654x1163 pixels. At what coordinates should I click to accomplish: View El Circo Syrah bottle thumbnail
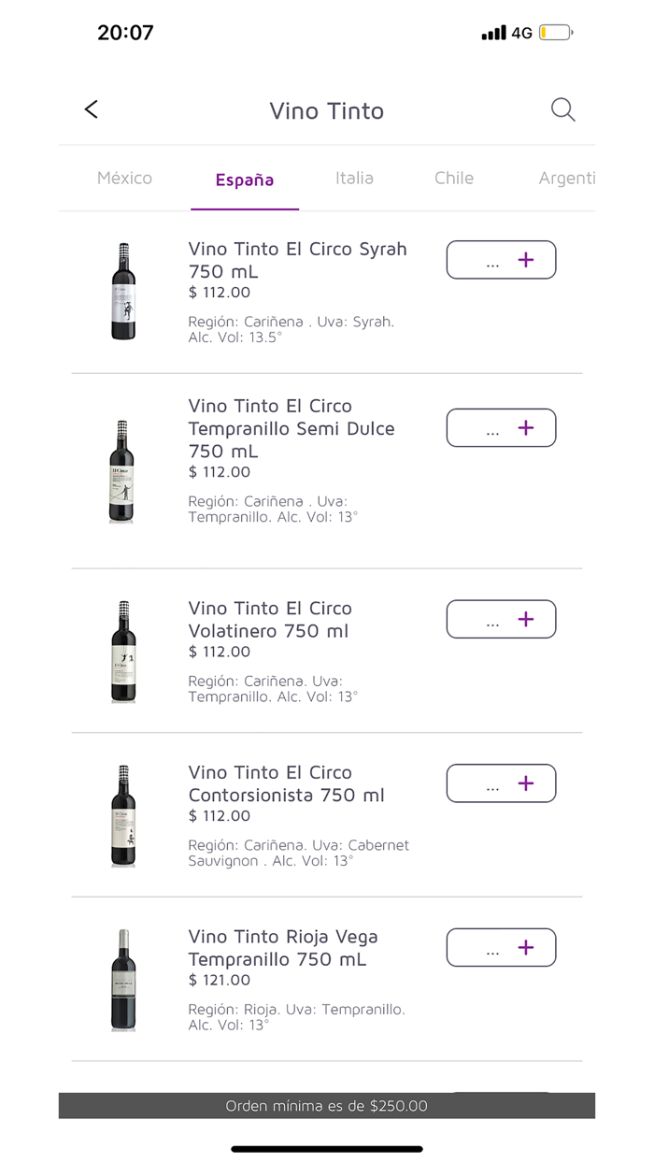[122, 290]
